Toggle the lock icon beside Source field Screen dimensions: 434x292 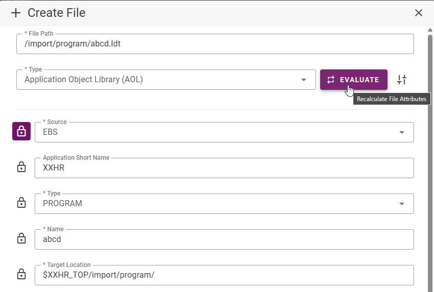[x=21, y=131]
